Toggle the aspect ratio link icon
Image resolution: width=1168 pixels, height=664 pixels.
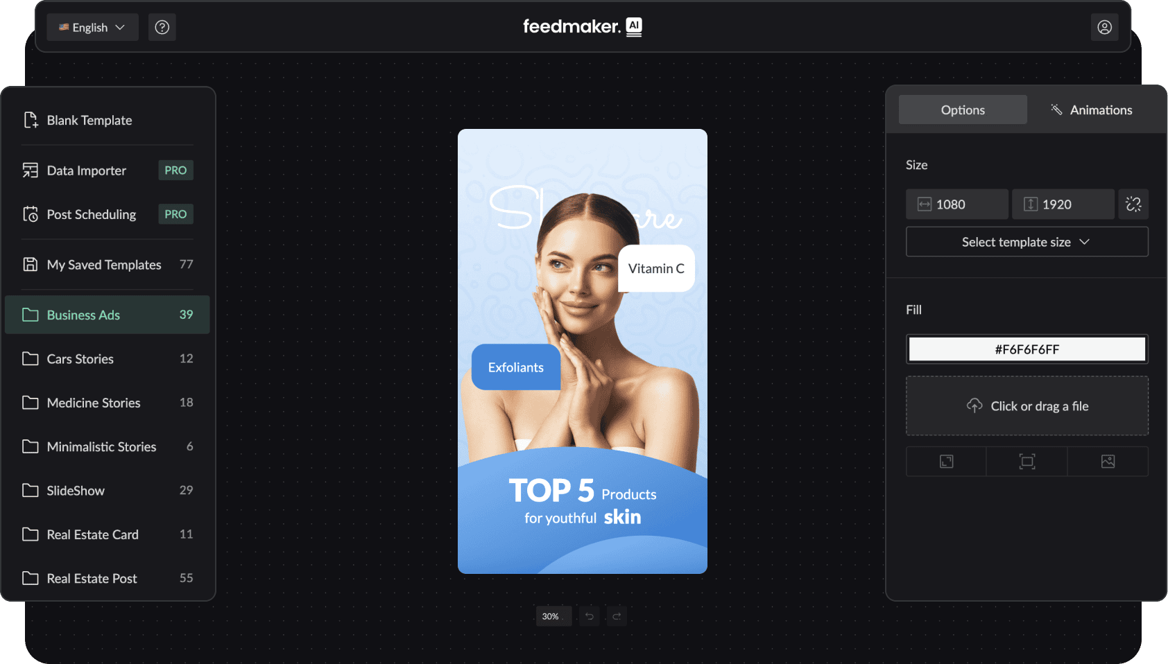pyautogui.click(x=1133, y=204)
